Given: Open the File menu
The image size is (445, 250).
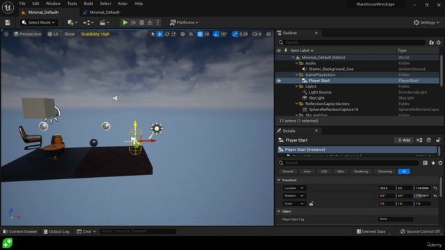Looking at the screenshot, I should point(22,3).
